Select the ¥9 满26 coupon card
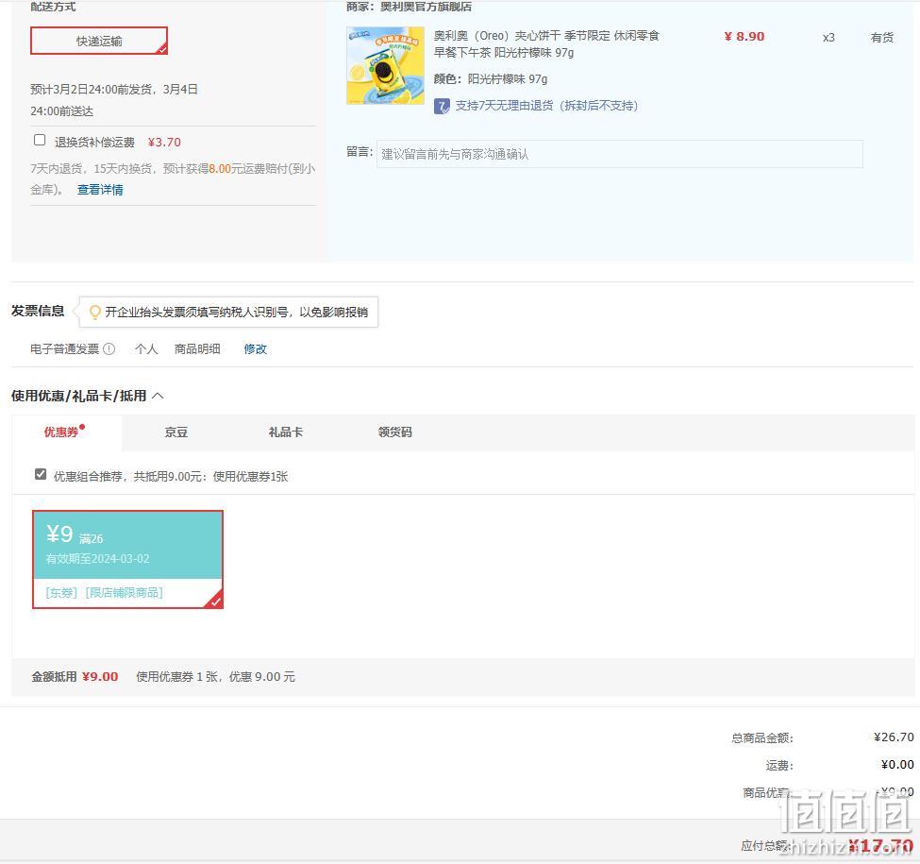 point(128,559)
